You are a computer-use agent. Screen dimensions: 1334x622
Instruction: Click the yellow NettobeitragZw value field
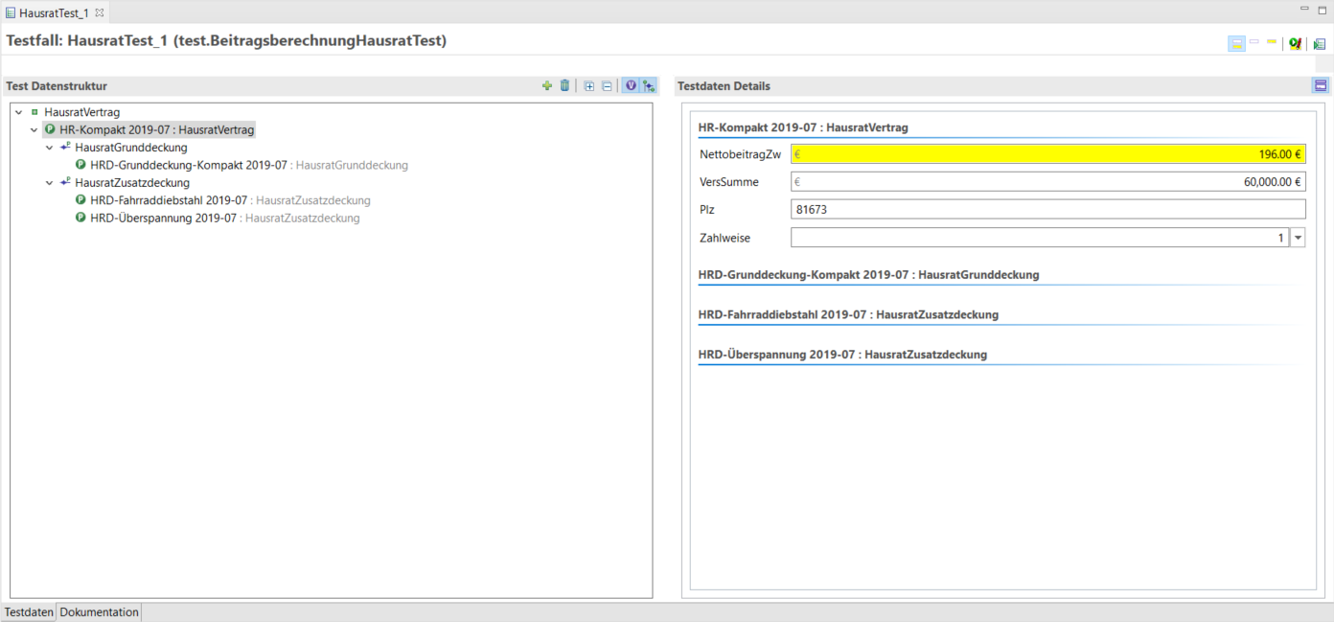pos(1047,153)
